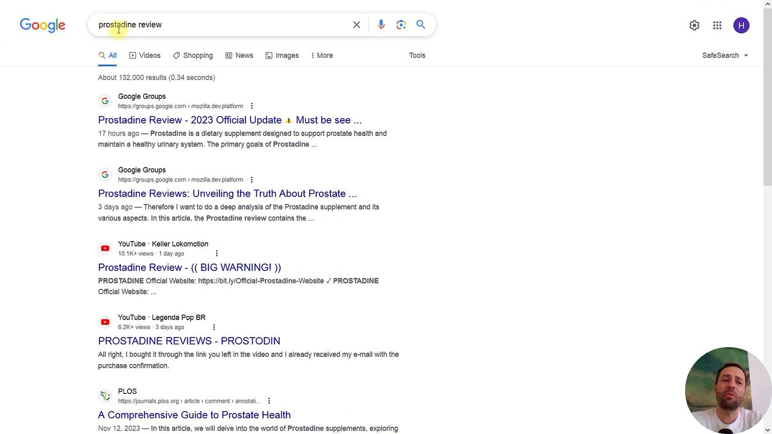Click the presenter webcam thumbnail
The image size is (772, 434).
pos(728,391)
